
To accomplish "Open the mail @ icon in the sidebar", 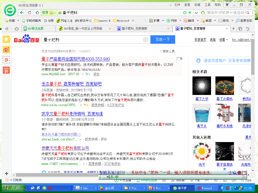I will 6,60.
